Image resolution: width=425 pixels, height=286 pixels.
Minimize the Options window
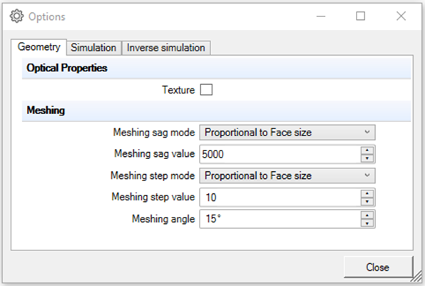click(x=321, y=16)
